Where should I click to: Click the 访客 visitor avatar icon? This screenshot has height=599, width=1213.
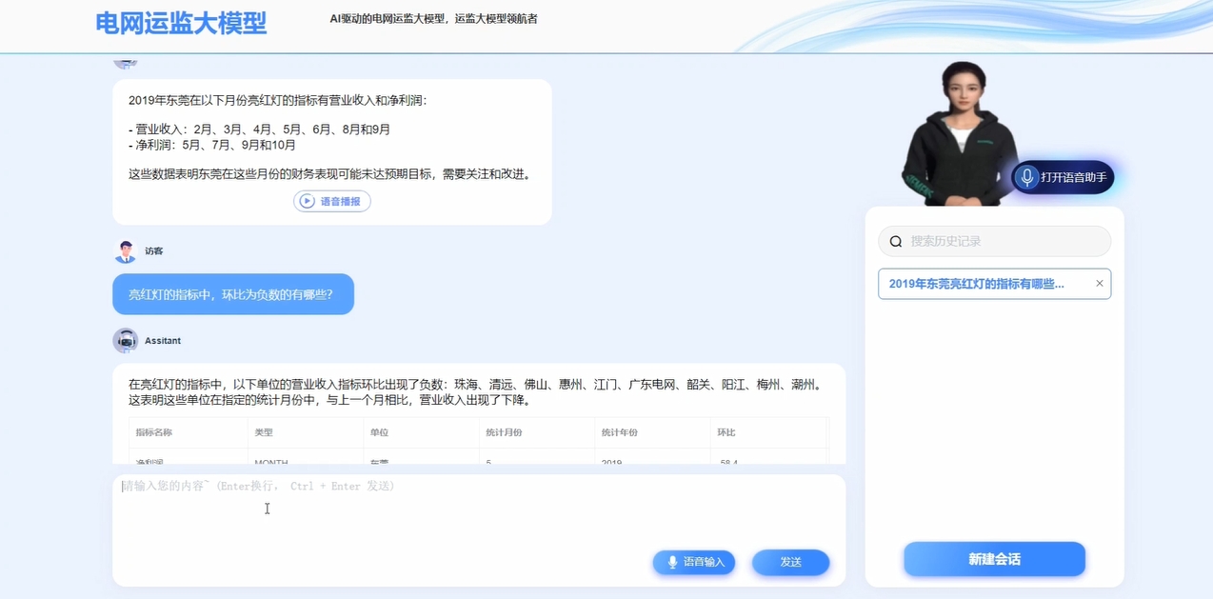126,250
